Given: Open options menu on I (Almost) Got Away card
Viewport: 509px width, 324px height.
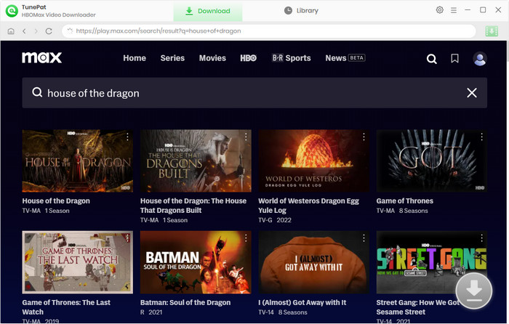Looking at the screenshot, I should (364, 238).
